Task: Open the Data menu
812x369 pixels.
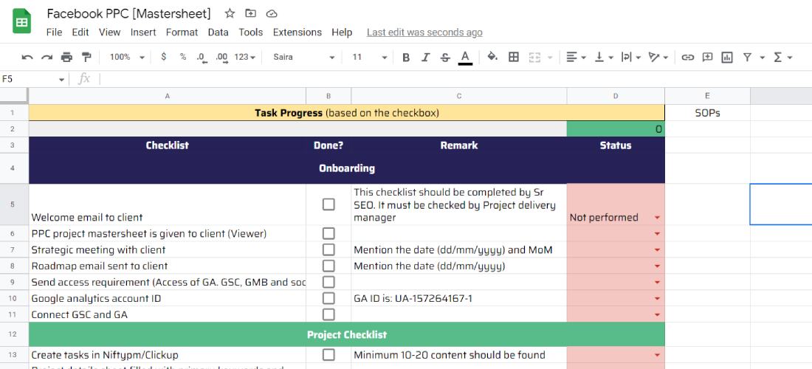Action: coord(218,32)
